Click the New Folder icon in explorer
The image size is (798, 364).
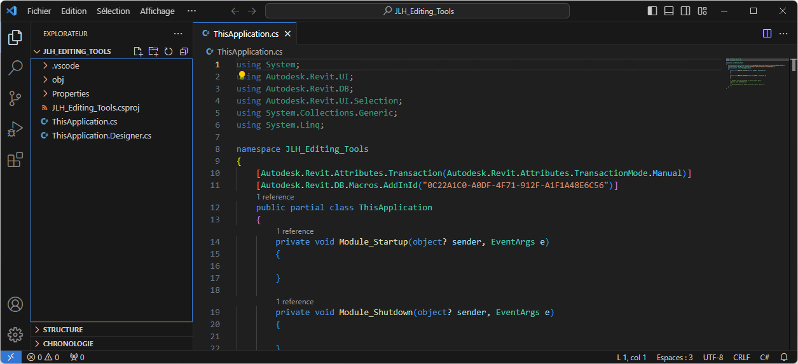pos(153,51)
